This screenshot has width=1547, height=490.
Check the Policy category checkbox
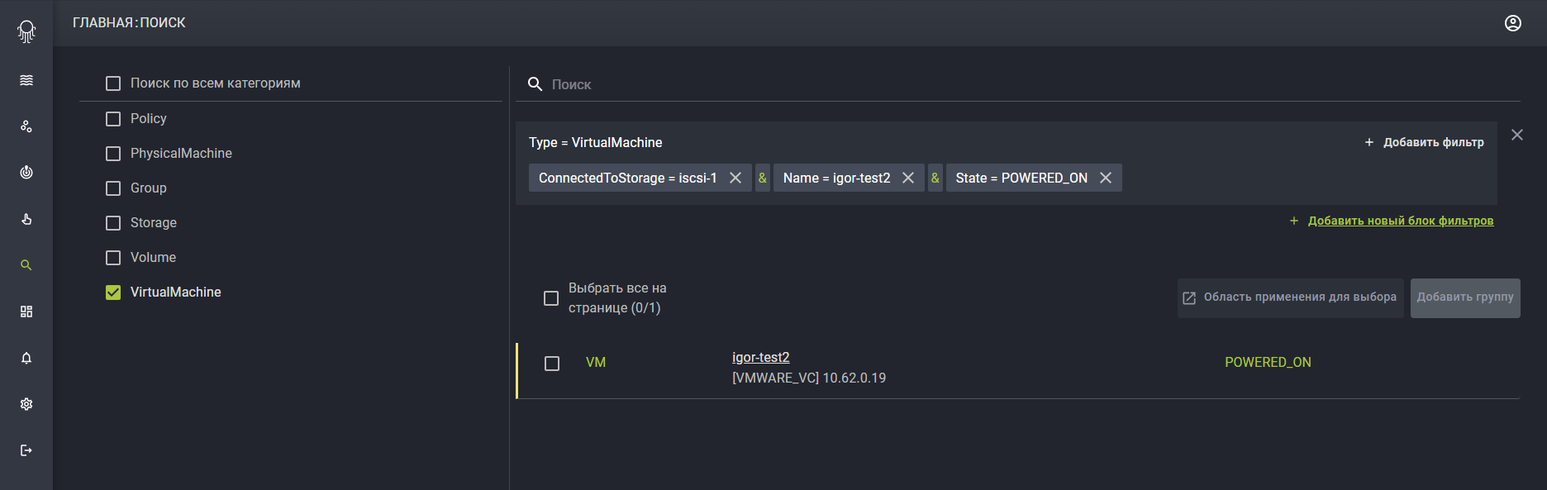[x=113, y=119]
